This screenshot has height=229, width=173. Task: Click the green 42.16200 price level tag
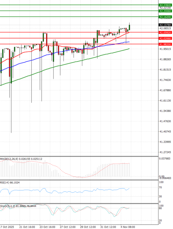click(x=166, y=17)
